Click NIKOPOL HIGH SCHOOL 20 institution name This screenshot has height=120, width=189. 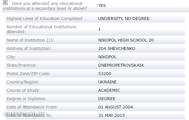click(126, 40)
